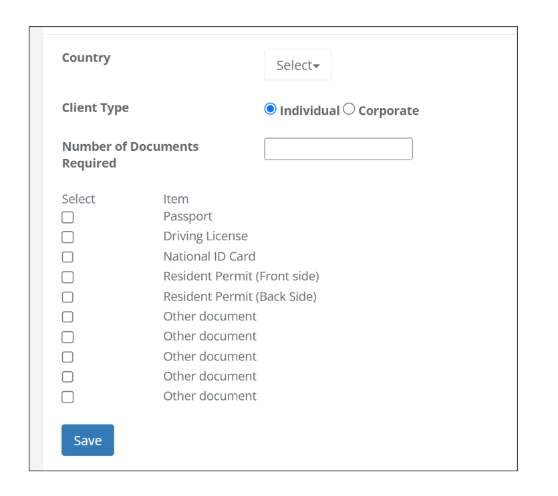The image size is (558, 496).
Task: Choose the Corporate client type
Action: point(349,109)
